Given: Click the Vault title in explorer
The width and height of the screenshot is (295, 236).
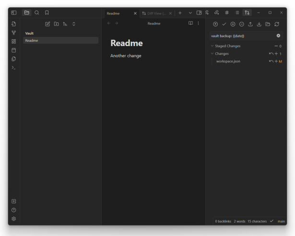Looking at the screenshot, I should coord(29,33).
